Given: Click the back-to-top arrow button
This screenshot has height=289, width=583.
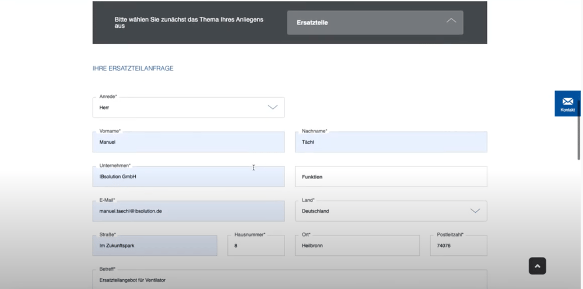Looking at the screenshot, I should coord(538,266).
